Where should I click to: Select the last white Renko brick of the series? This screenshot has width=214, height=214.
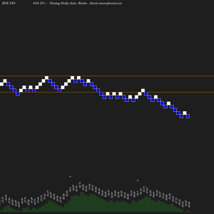pyautogui.click(x=184, y=113)
